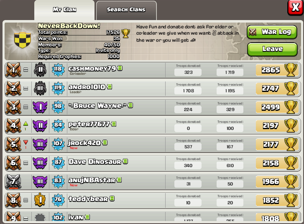Click green rank-up arrow of peter77677

[x=26, y=124]
